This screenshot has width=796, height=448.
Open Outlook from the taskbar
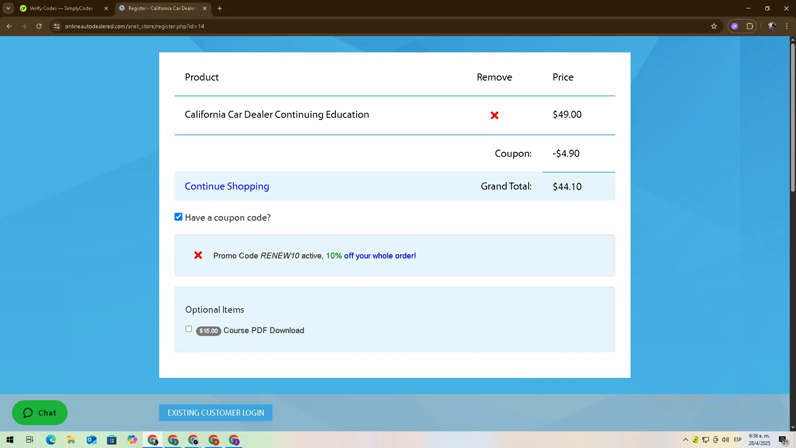pos(91,440)
